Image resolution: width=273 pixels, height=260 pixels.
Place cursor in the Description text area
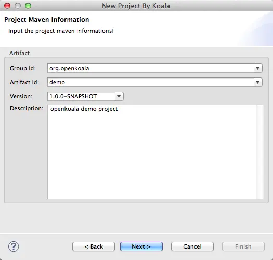[x=152, y=152]
